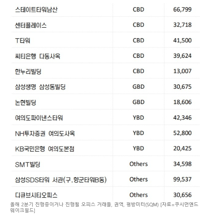The width and height of the screenshot is (207, 215).
Task: Click NH투자증권 여의도사옥 name
Action: tap(45, 133)
